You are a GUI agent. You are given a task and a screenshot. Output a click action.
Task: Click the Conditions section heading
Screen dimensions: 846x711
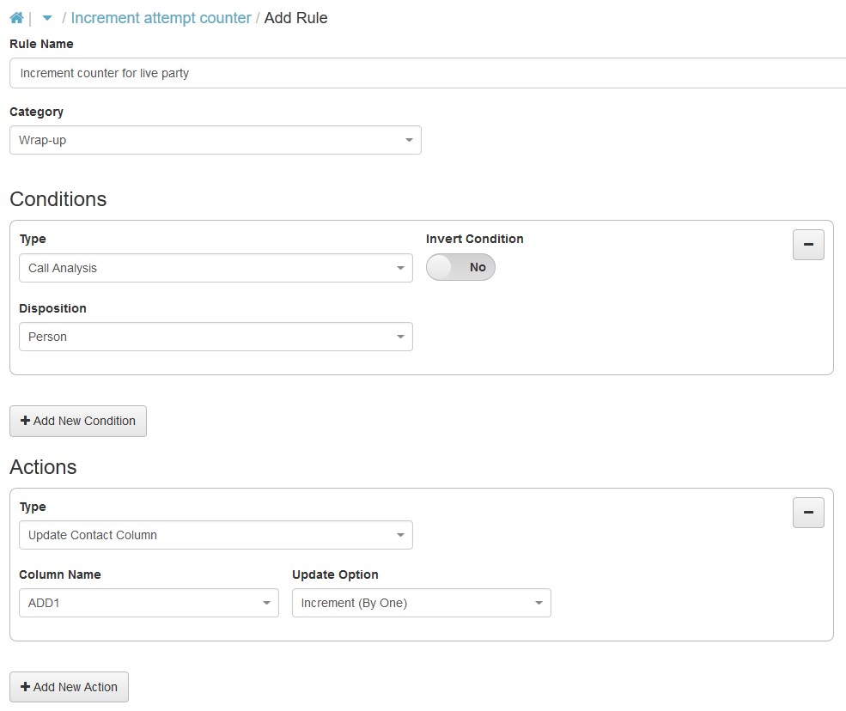(x=58, y=199)
